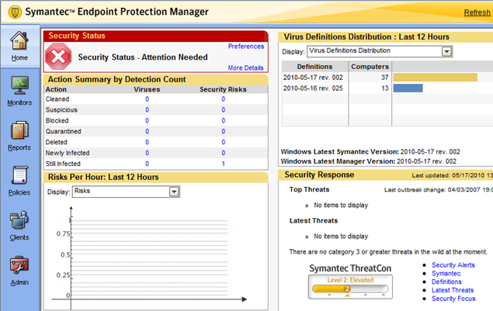
Task: Click the Refresh link
Action: coord(477,12)
